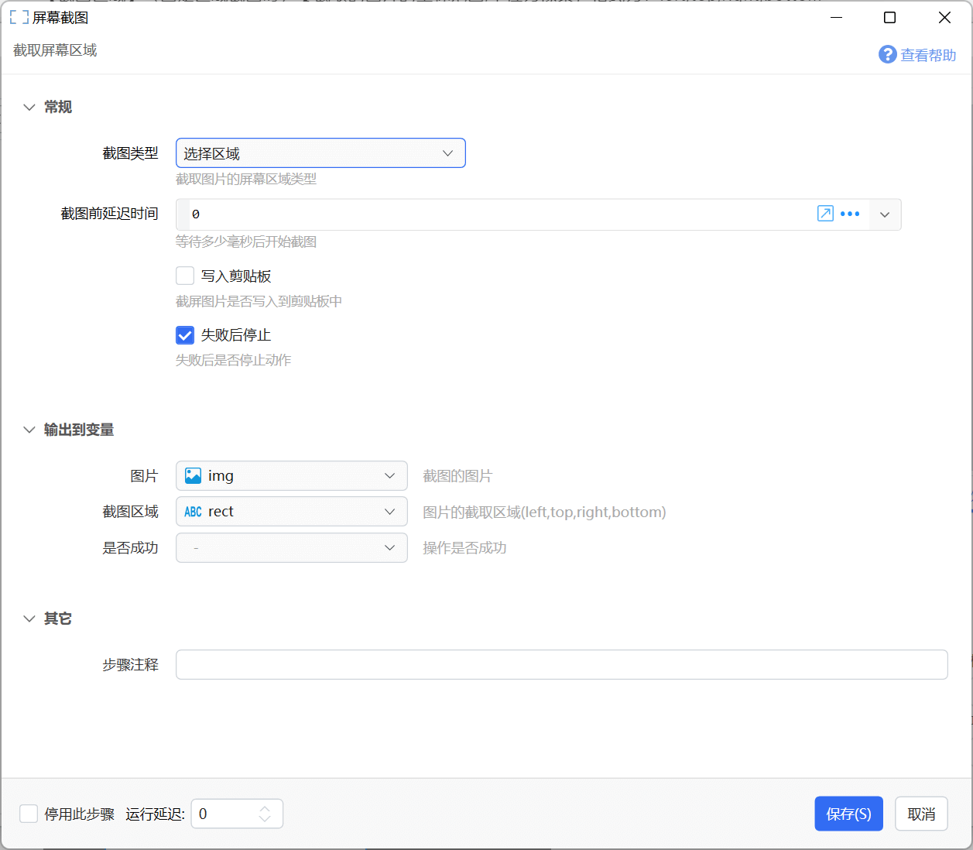Viewport: 973px width, 850px height.
Task: Expand the 截图前延迟时间 dropdown arrow
Action: click(885, 214)
